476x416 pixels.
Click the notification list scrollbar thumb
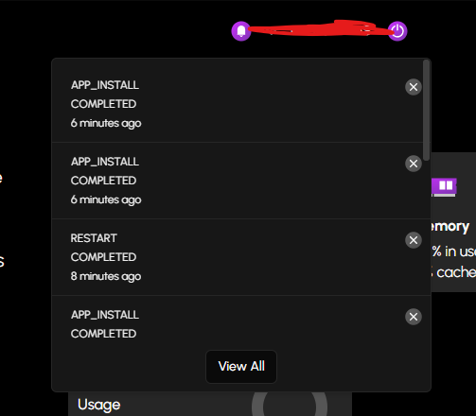[x=427, y=111]
